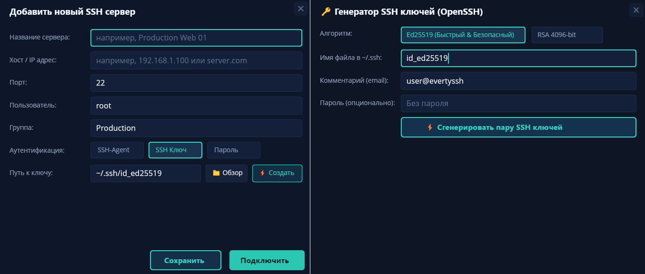Click the Комментарий (email) label

pyautogui.click(x=354, y=80)
